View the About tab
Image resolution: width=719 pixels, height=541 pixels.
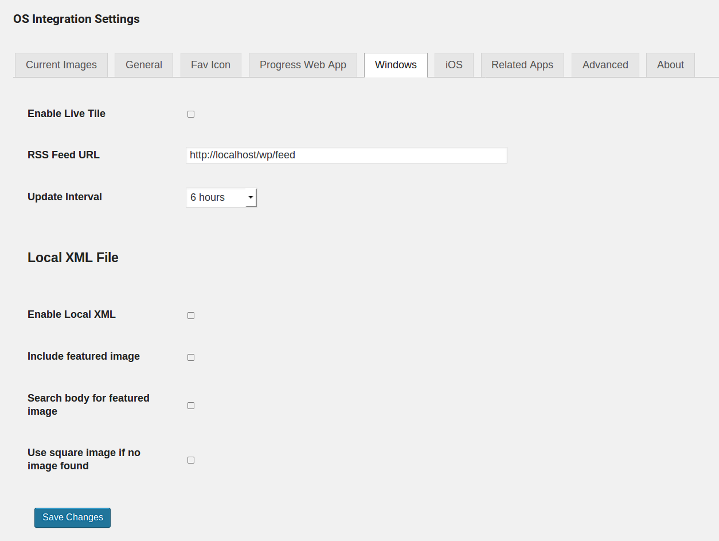click(670, 65)
